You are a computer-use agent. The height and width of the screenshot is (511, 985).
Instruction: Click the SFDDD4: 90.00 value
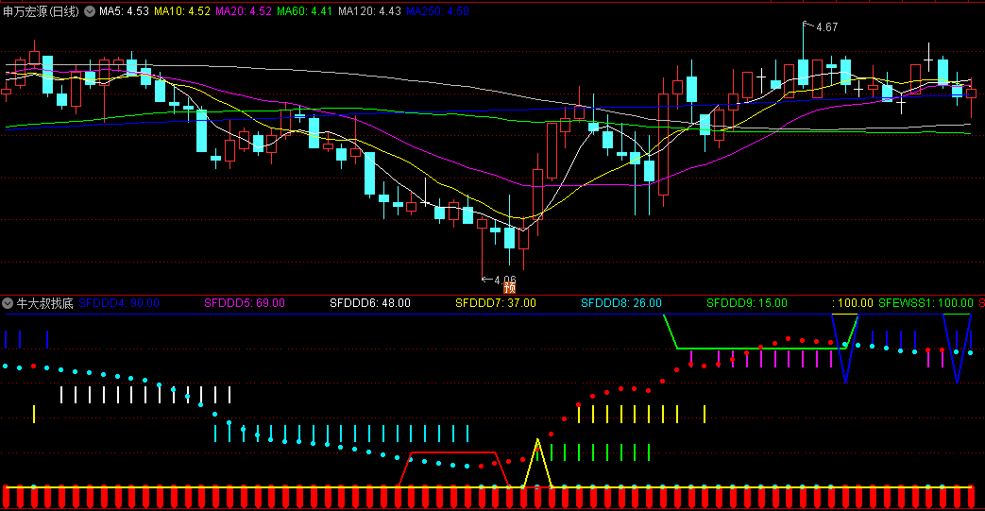(x=119, y=303)
